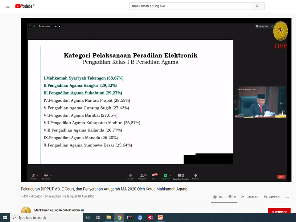Image resolution: width=296 pixels, height=222 pixels.
Task: Like the video with thumbs up
Action: (x=215, y=197)
